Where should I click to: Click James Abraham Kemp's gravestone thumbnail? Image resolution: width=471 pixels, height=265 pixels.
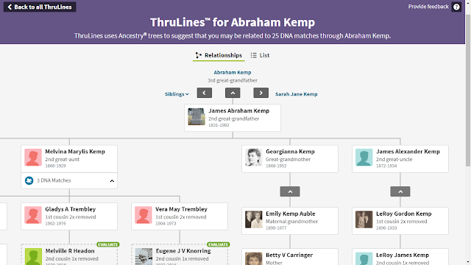(196, 116)
